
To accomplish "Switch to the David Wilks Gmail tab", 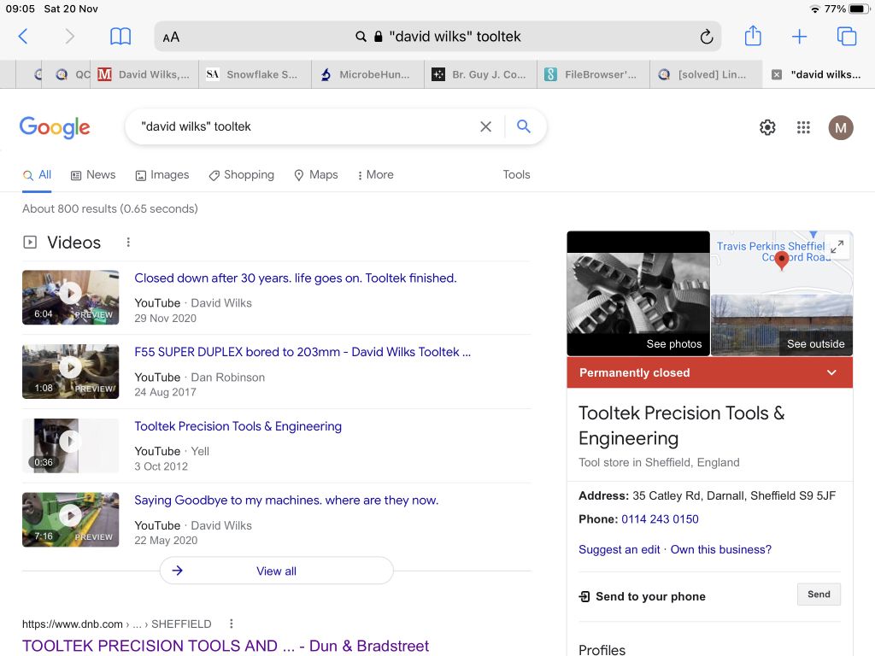I will [144, 74].
